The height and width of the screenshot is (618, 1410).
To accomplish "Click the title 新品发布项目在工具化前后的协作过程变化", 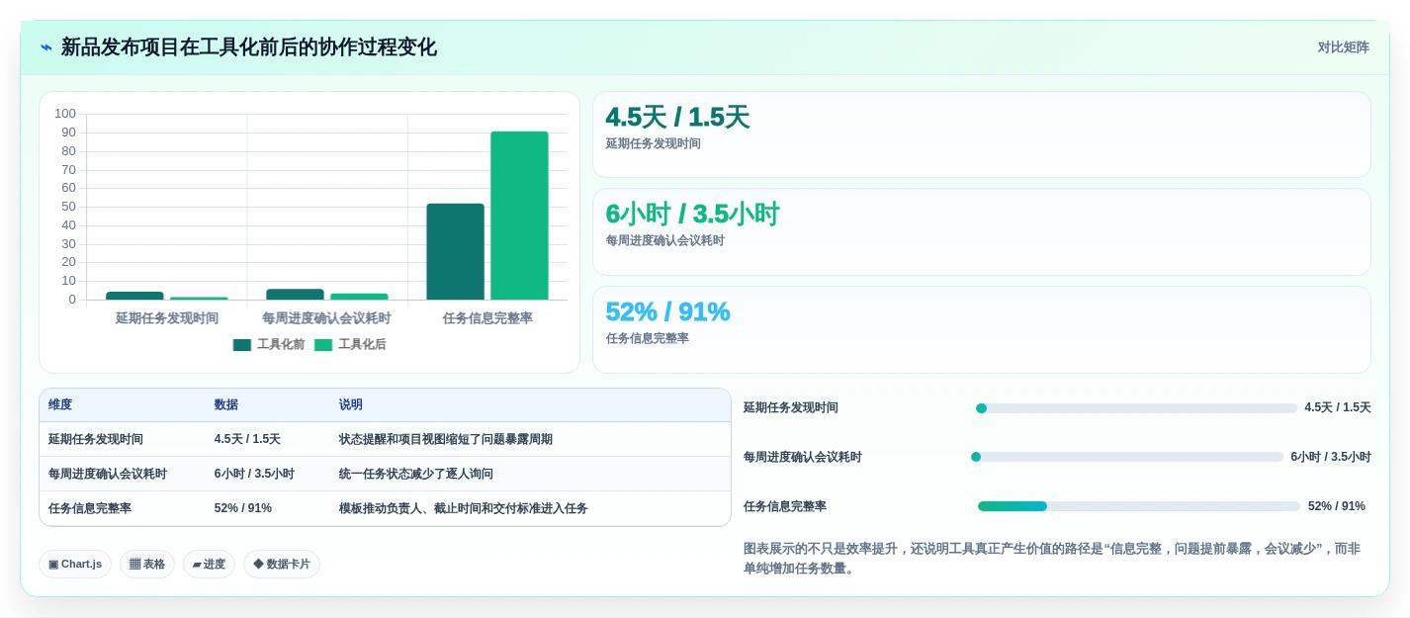I will point(249,47).
